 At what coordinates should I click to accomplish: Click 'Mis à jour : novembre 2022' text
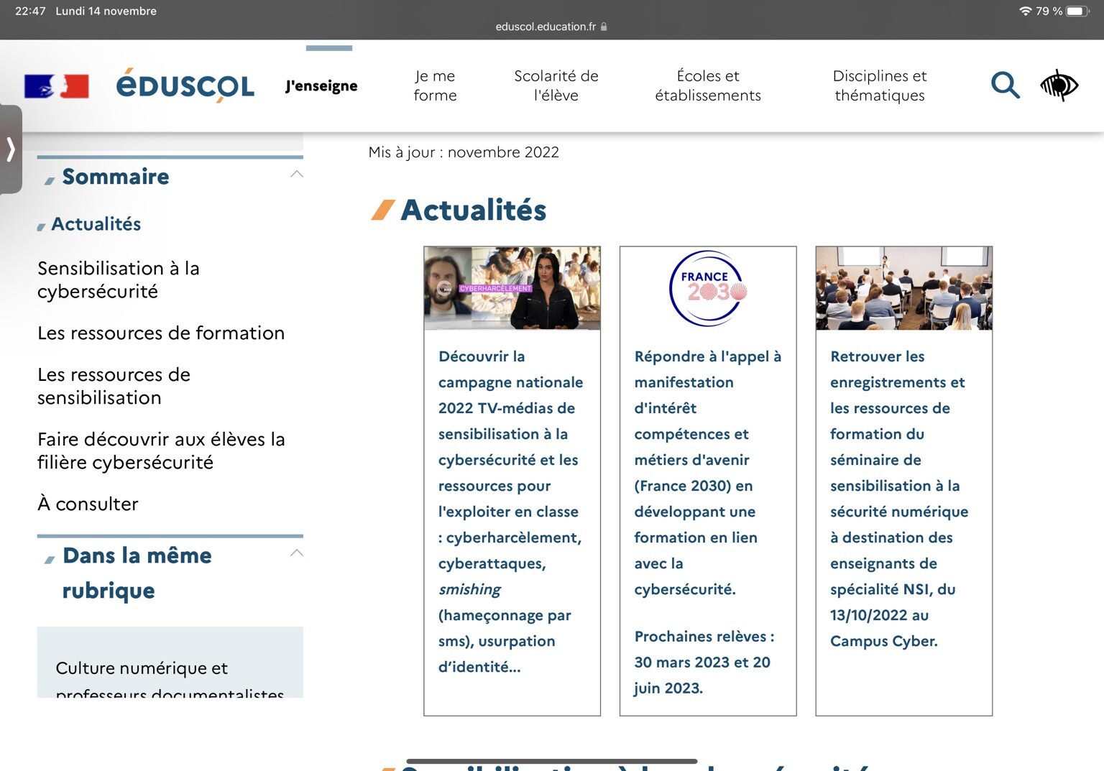464,152
